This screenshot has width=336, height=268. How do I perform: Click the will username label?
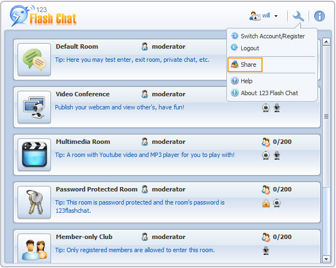266,16
